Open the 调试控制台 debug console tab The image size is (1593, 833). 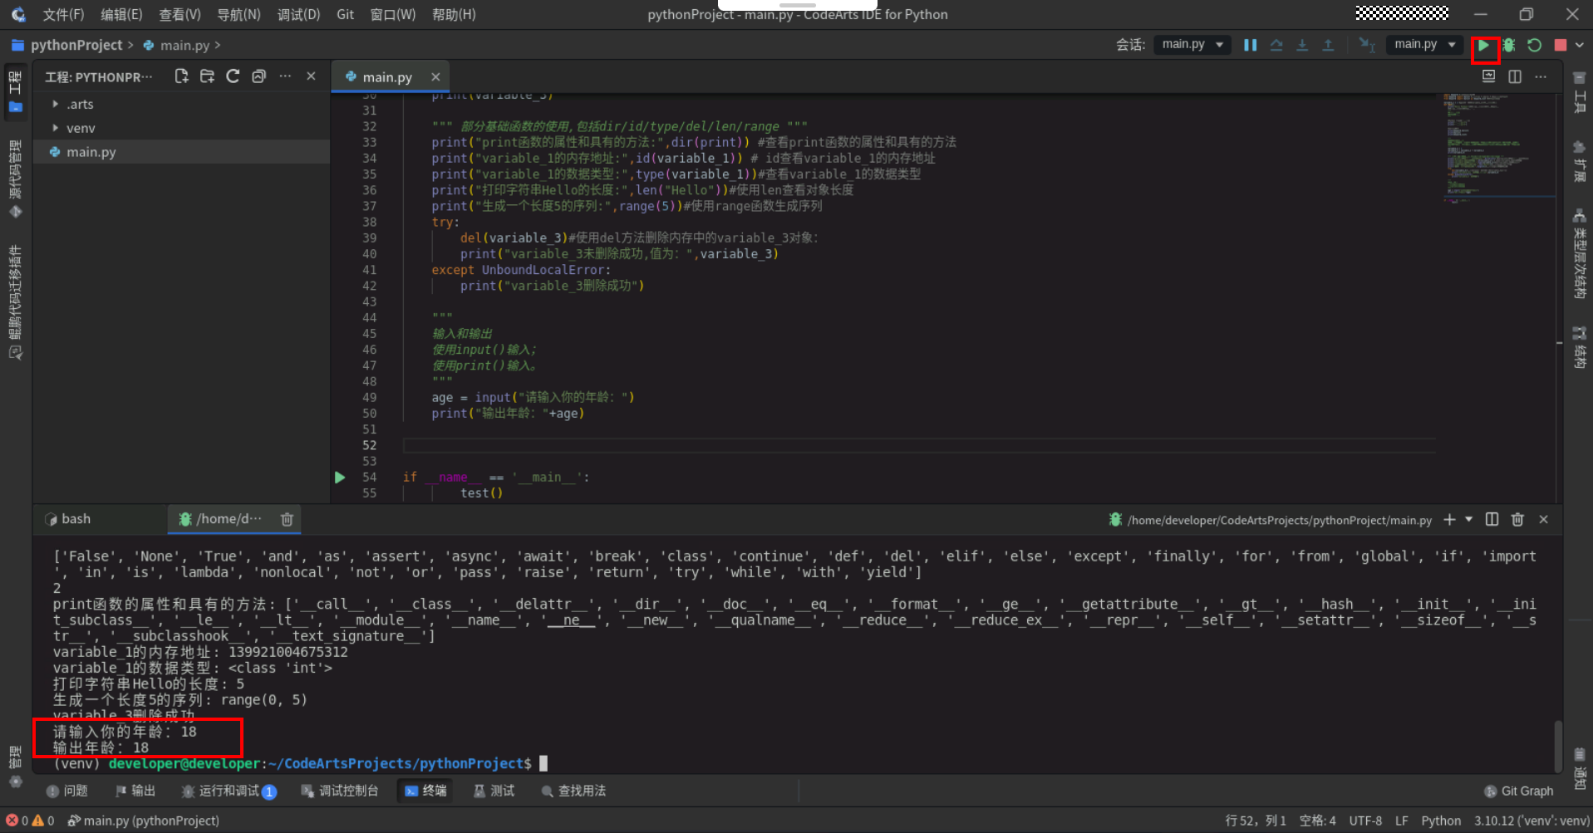pyautogui.click(x=340, y=791)
